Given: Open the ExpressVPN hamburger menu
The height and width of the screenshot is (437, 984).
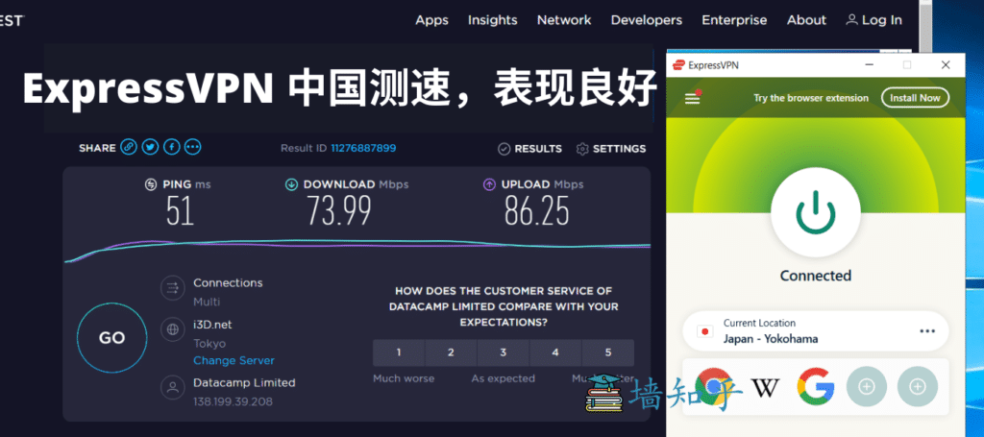Looking at the screenshot, I should (692, 98).
